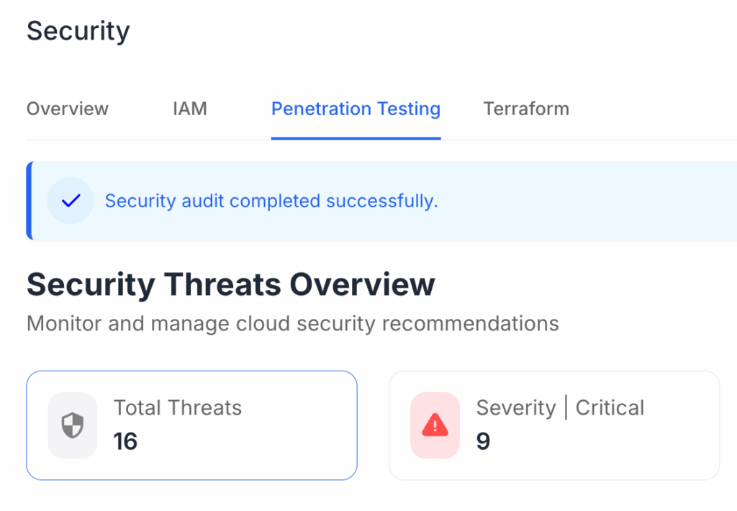Click the Total Threats count of 16
Screen dimensions: 737x511
coord(125,441)
